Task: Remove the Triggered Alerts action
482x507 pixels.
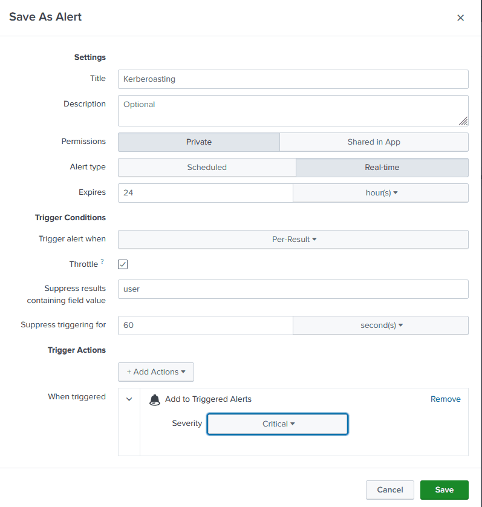Action: pyautogui.click(x=445, y=399)
